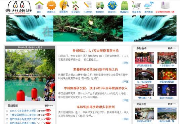
Task: Click caption link 多彩贵州旅游 under first photo
Action: point(144,66)
